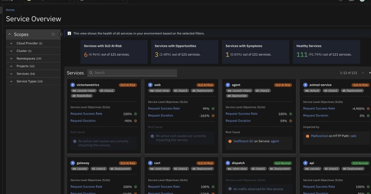
Task: Click the dispatch service icon
Action: click(228, 163)
